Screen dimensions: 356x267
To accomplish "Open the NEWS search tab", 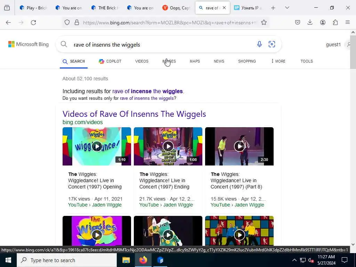I will pyautogui.click(x=219, y=61).
